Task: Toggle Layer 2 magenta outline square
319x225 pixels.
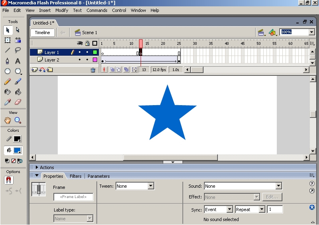Action: point(95,60)
